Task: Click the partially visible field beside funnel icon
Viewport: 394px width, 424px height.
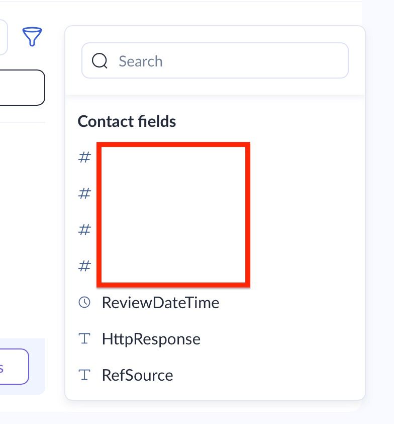Action: (x=3, y=37)
